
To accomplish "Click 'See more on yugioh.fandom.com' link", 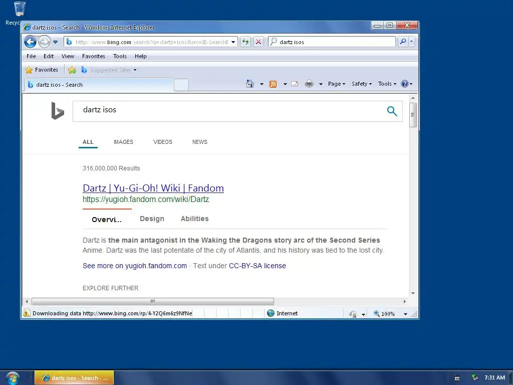I will [134, 266].
